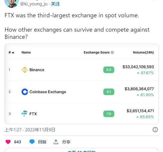Screen dimensions: 163x152
Task: Click the FTX logo icon
Action: pyautogui.click(x=25, y=113)
